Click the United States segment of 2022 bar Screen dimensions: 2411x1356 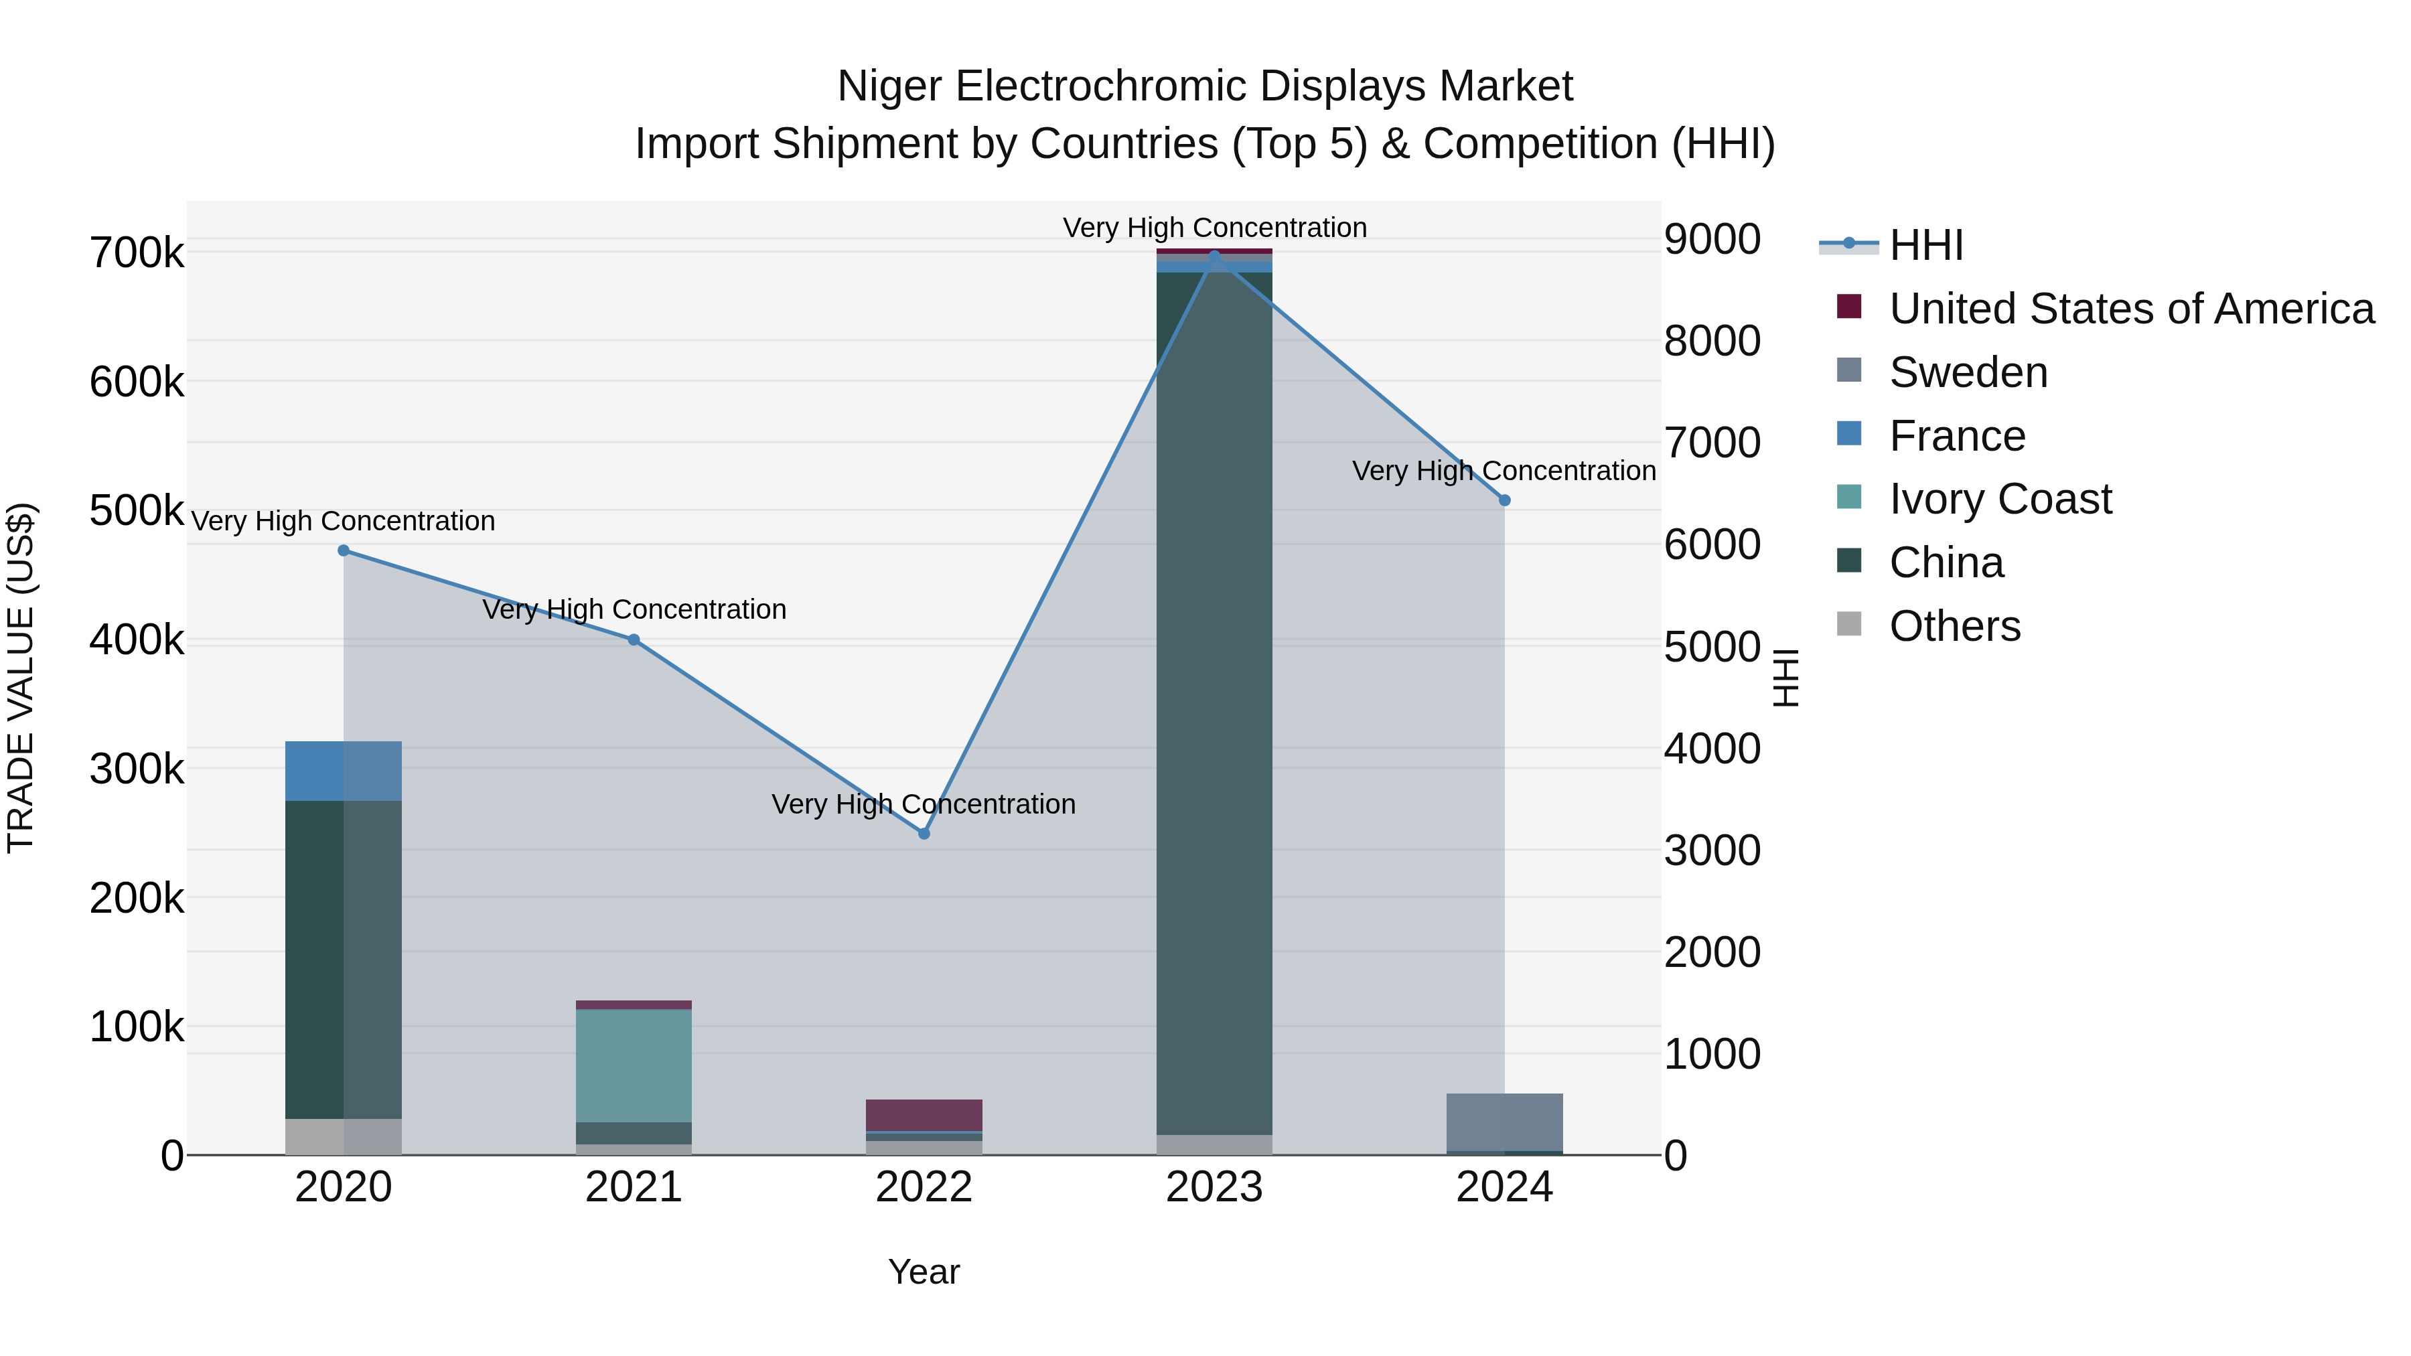click(x=924, y=1116)
